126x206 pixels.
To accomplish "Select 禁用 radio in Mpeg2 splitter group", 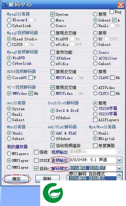I will coord(95,14).
